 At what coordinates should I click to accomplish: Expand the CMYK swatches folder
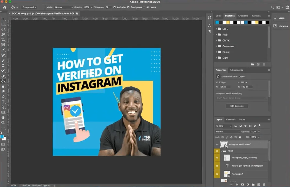[217, 40]
